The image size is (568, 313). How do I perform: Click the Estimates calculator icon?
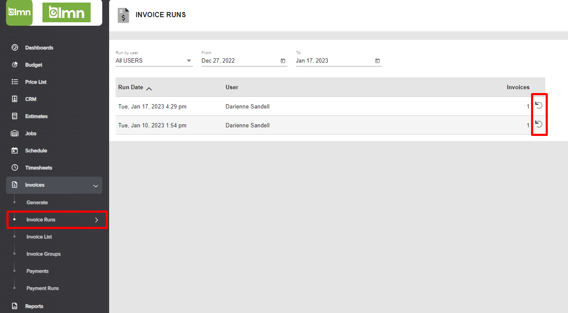(15, 116)
